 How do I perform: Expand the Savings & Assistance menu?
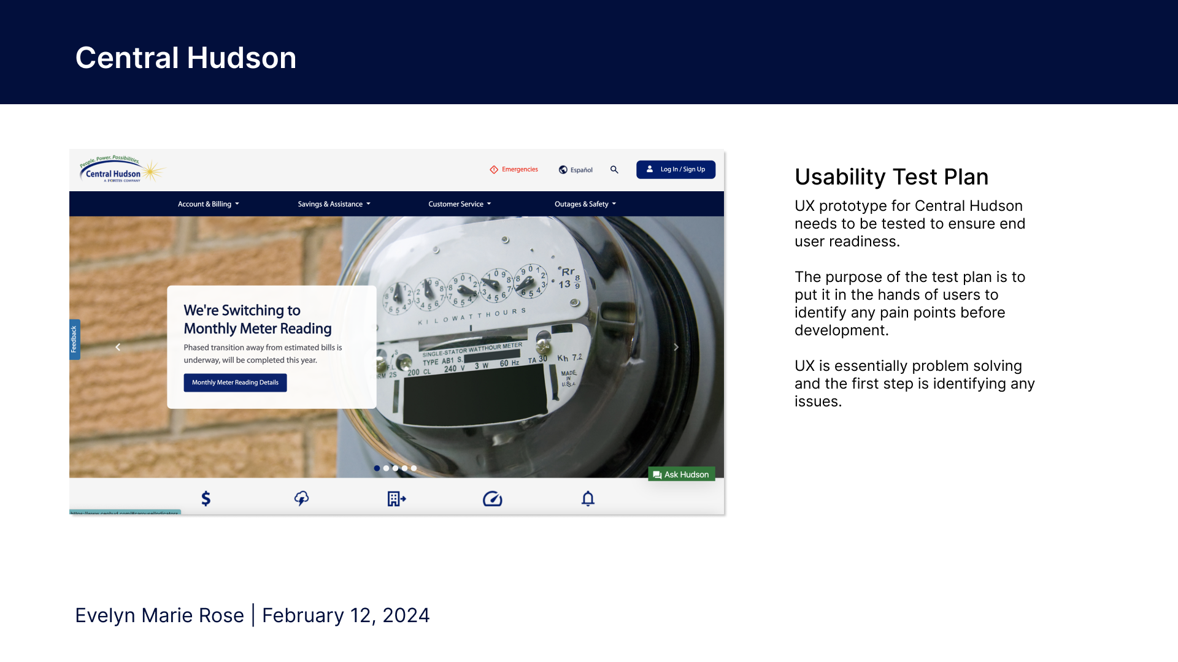(x=334, y=204)
